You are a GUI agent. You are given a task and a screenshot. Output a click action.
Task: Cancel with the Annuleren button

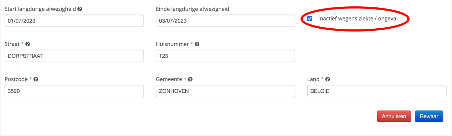pyautogui.click(x=394, y=116)
